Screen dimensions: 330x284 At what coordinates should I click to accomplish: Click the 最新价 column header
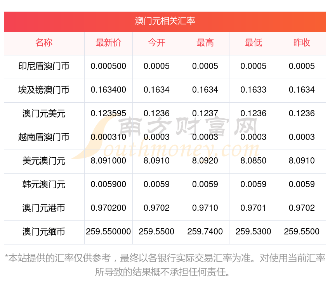click(x=108, y=43)
